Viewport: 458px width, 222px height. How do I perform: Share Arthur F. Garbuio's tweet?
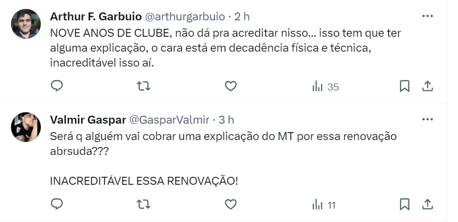(427, 86)
